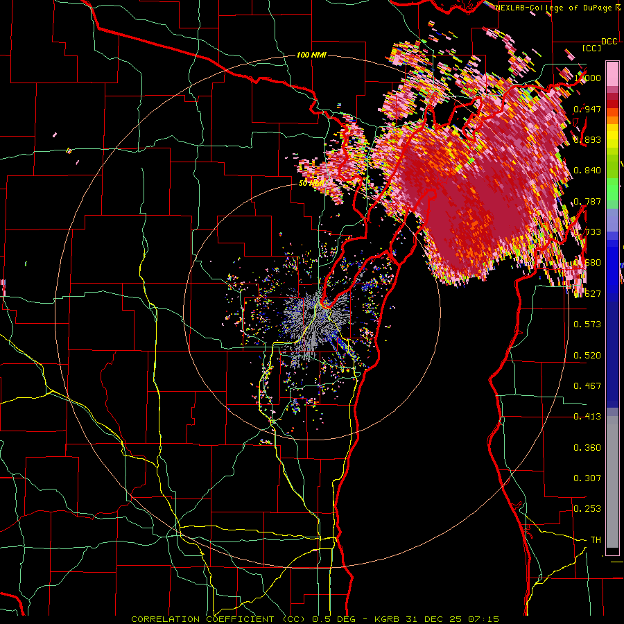624x624 pixels.
Task: Pick the light pink band of color bar
Action: coord(612,73)
